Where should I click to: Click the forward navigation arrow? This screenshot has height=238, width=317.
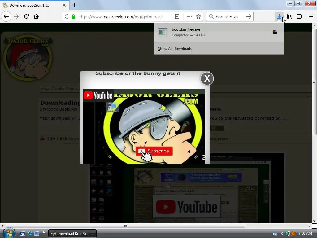(16, 16)
